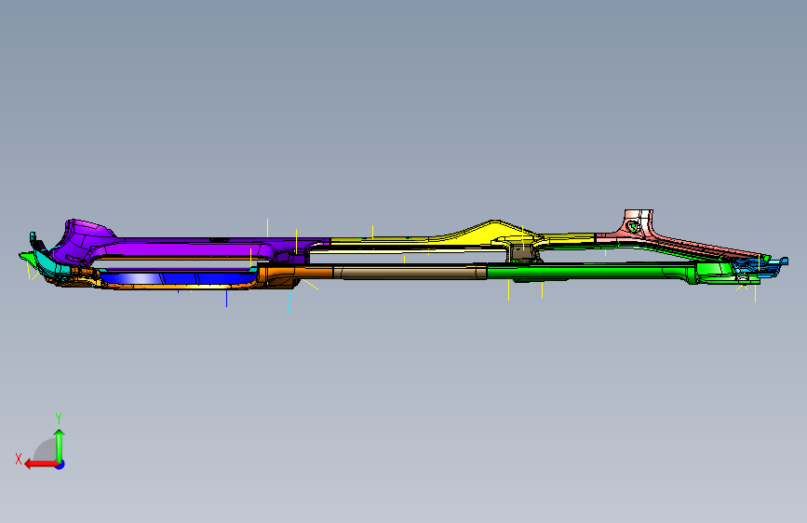
Task: Click the green Y axis arrow of triad
Action: point(60,445)
